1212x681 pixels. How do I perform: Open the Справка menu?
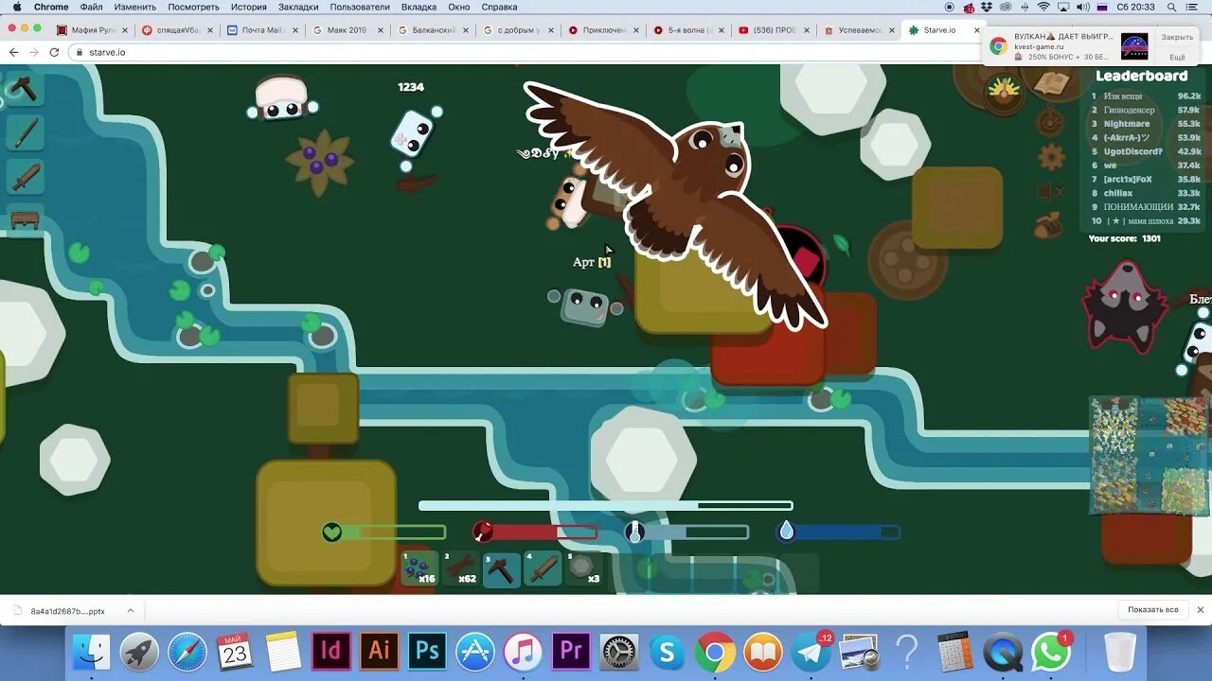pyautogui.click(x=499, y=7)
